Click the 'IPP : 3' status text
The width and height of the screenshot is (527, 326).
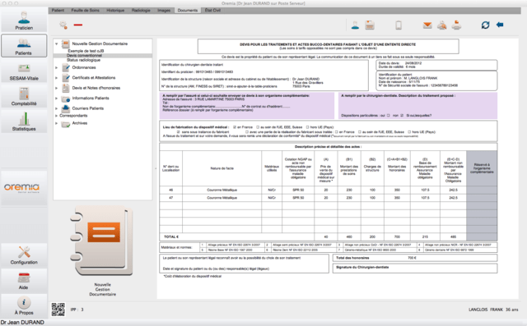[x=77, y=310]
